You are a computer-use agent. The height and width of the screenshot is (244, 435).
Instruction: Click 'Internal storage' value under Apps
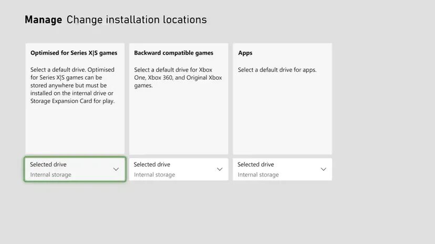258,175
